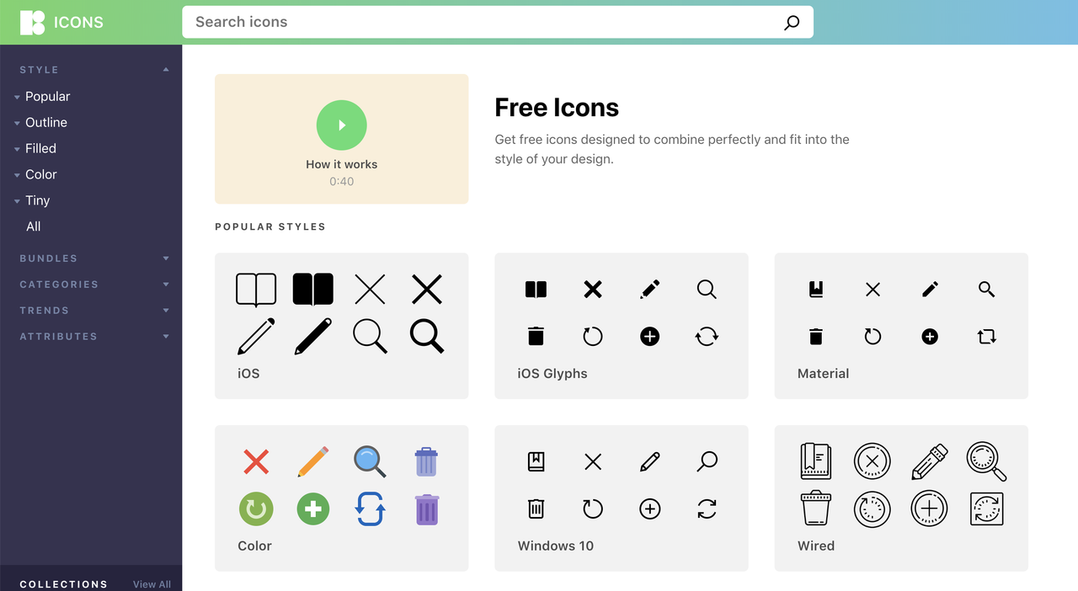The width and height of the screenshot is (1078, 591).
Task: Click the outlined open book icon in iOS card
Action: [x=256, y=290]
